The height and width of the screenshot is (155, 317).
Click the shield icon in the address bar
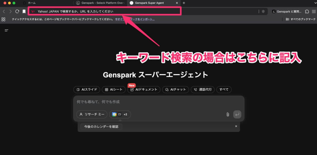coord(263,11)
